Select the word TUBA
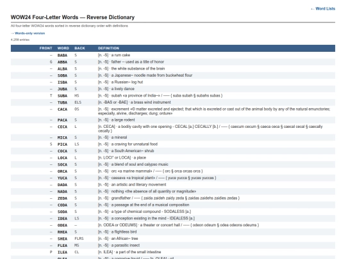Viewport: 346px width, 259px height. (x=62, y=102)
